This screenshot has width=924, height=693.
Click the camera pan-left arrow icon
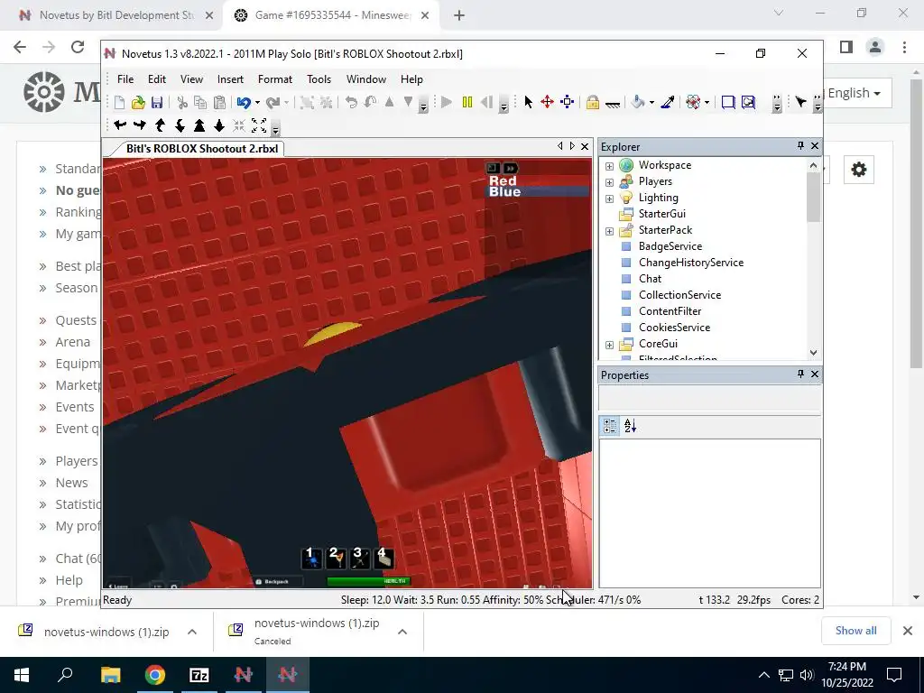(x=120, y=125)
